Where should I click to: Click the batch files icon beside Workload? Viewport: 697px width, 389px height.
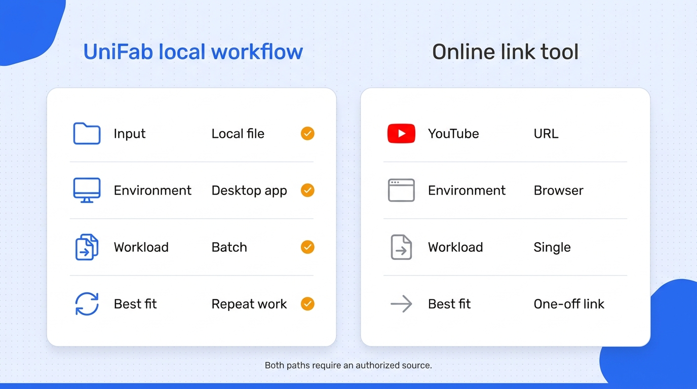(x=87, y=247)
